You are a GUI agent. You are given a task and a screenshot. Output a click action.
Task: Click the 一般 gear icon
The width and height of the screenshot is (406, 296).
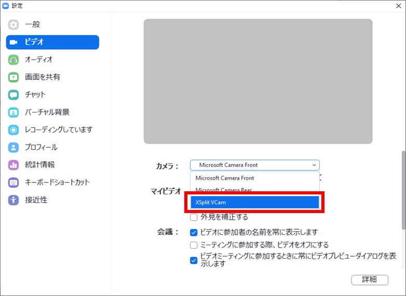(x=13, y=25)
